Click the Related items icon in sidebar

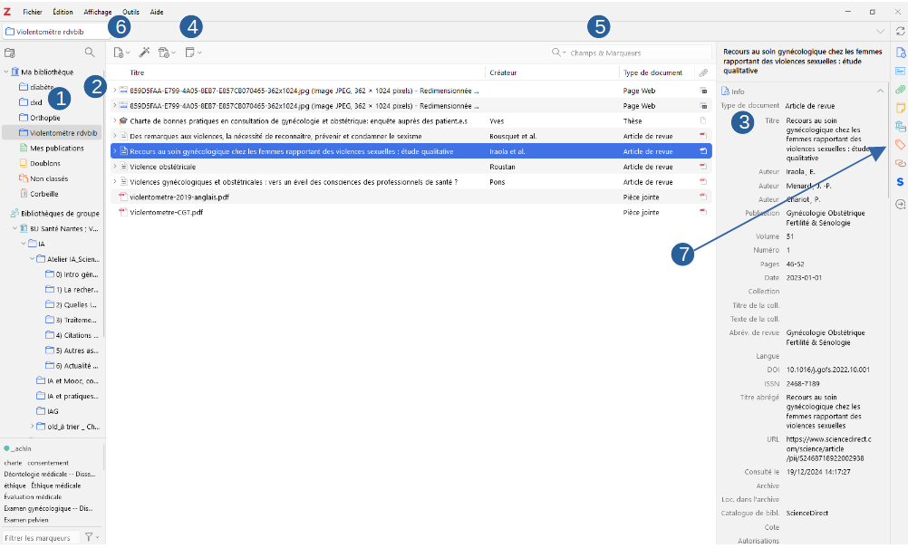coord(900,163)
